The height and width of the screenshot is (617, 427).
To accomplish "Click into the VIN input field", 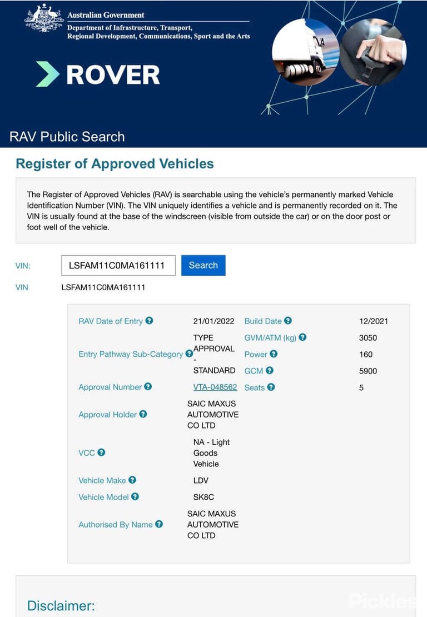I will click(x=118, y=265).
